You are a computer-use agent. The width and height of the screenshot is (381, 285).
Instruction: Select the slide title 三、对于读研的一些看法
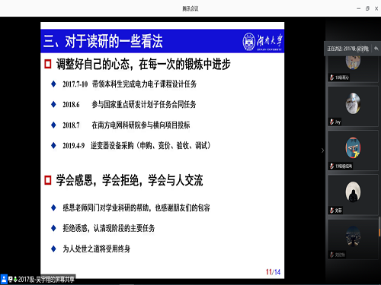point(103,41)
